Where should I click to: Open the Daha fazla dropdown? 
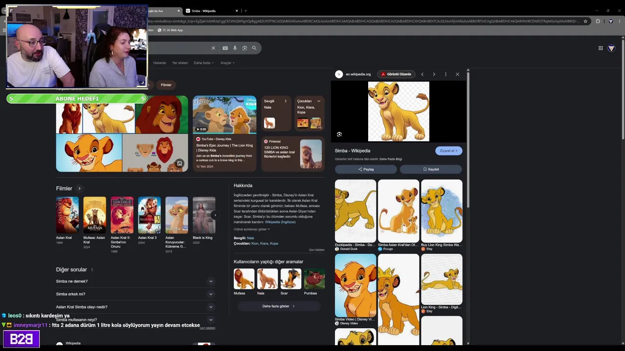pos(203,63)
